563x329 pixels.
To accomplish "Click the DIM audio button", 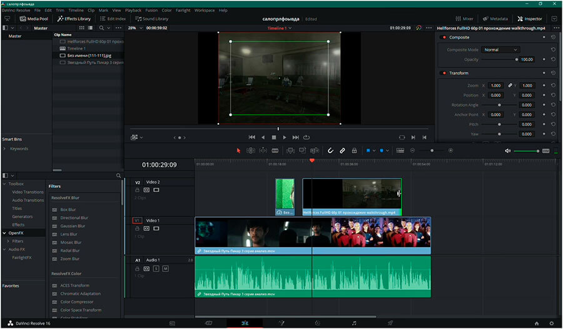I will tap(545, 151).
